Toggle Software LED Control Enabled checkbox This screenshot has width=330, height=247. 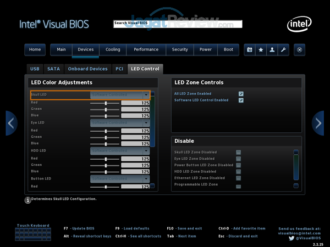pos(241,100)
